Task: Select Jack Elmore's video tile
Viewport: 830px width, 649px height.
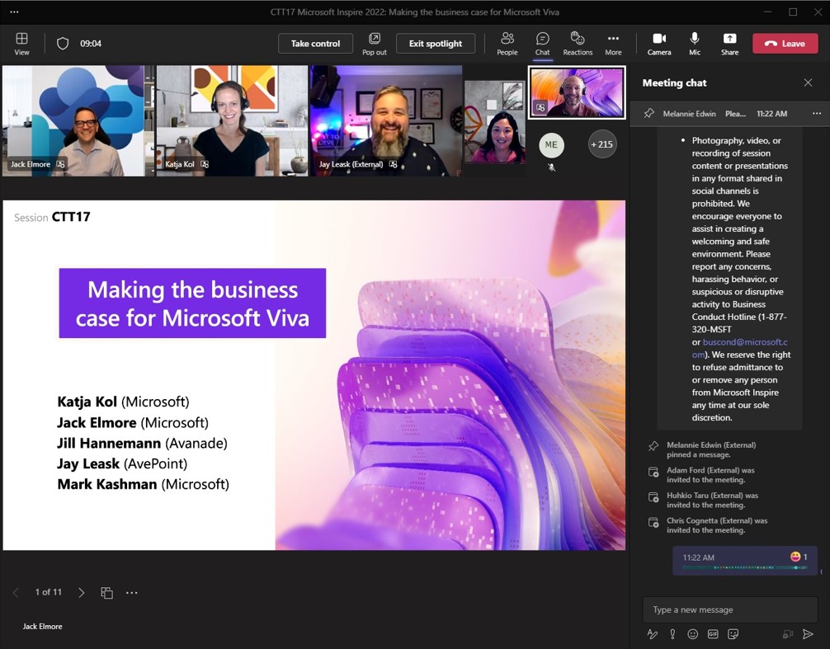Action: coord(78,120)
